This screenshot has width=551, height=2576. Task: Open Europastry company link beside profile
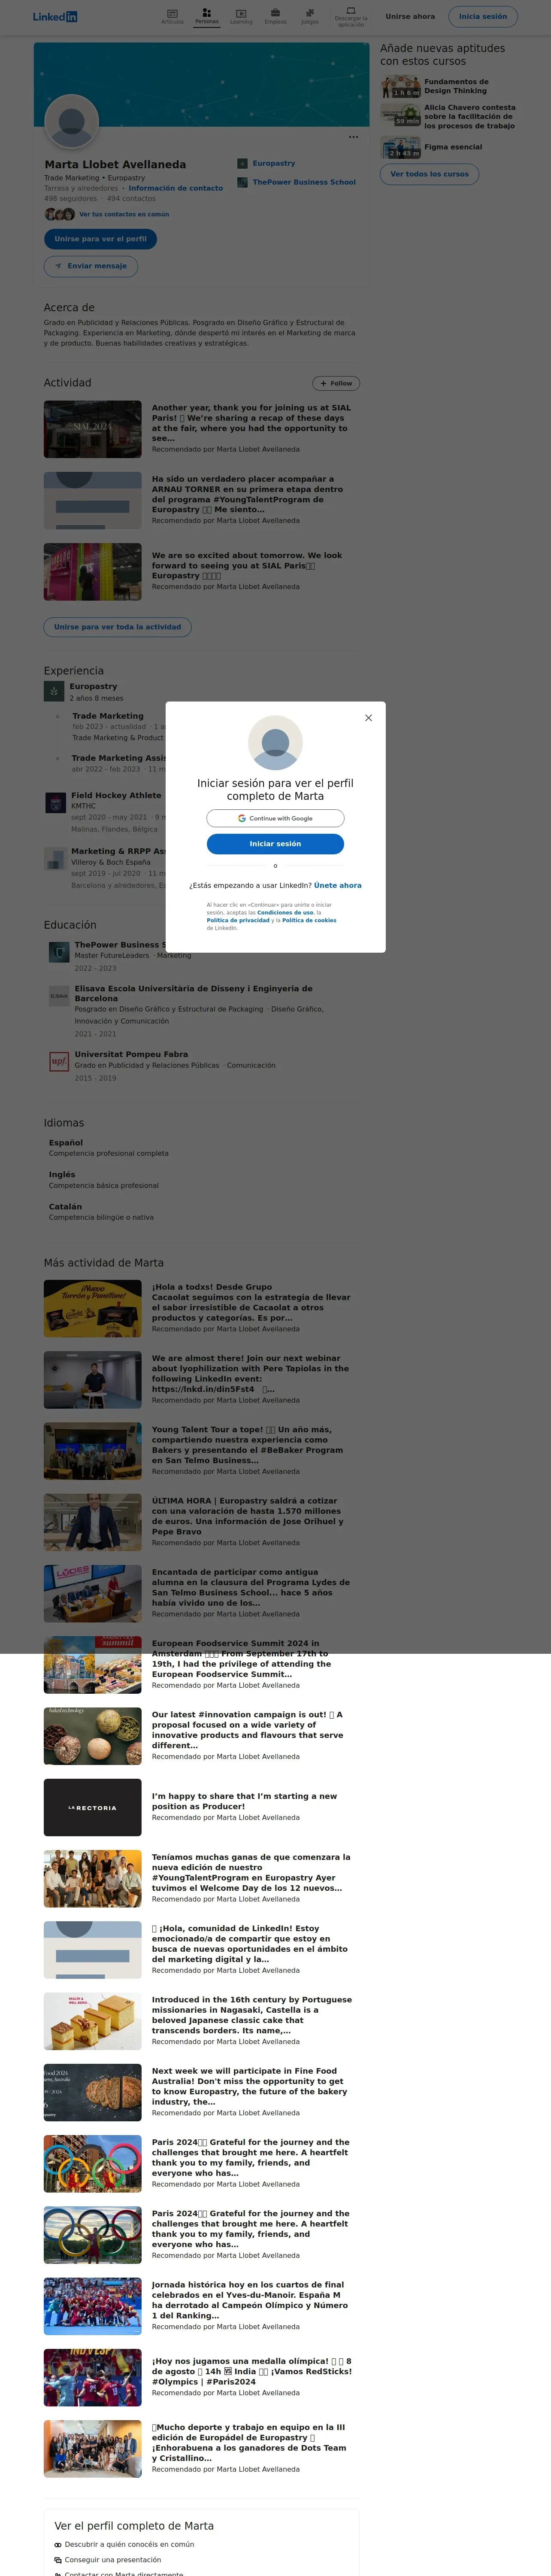coord(274,163)
